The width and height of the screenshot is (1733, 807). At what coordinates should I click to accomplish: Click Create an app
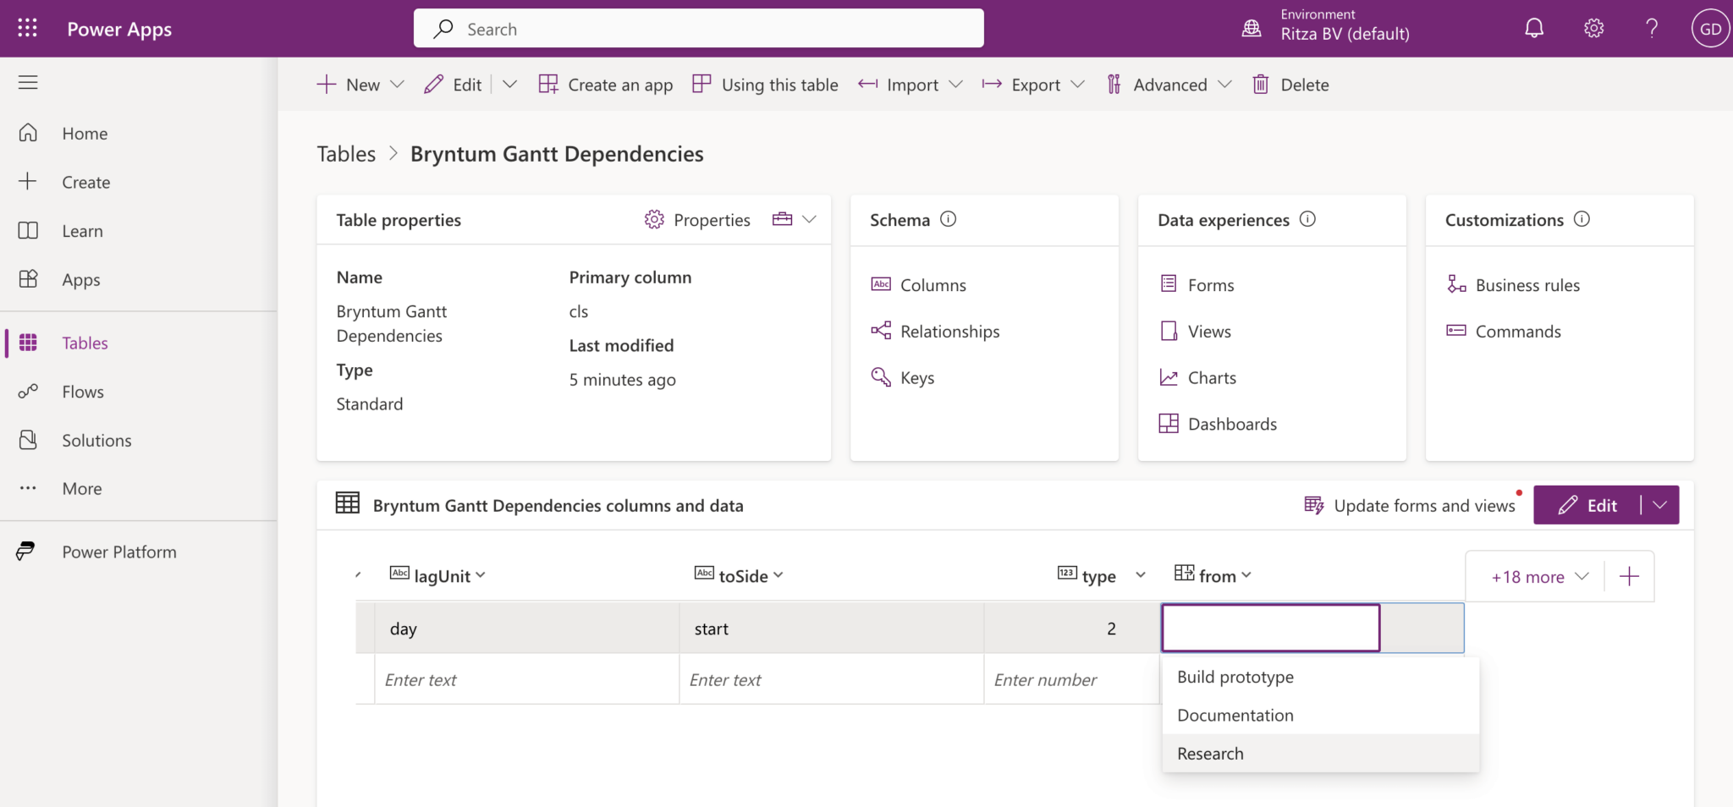606,85
